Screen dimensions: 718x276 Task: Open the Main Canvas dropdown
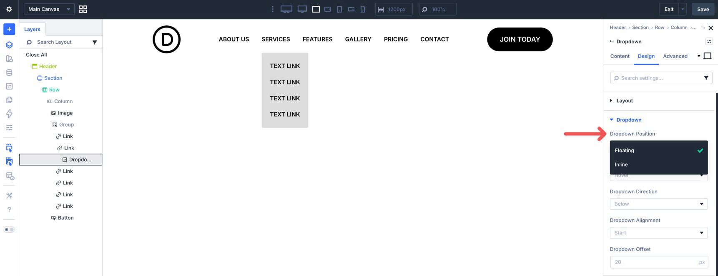pyautogui.click(x=49, y=9)
